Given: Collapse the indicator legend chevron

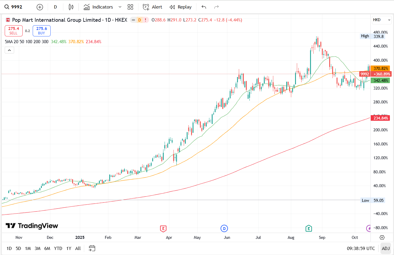Looking at the screenshot, I should click(9, 50).
